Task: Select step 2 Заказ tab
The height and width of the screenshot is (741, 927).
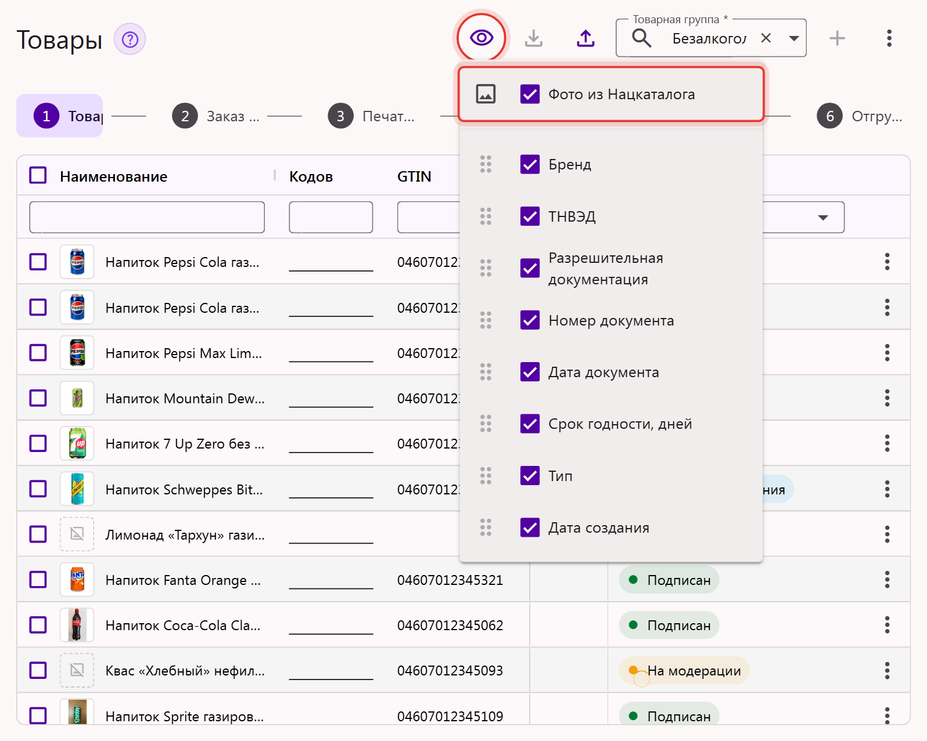Action: (x=216, y=116)
